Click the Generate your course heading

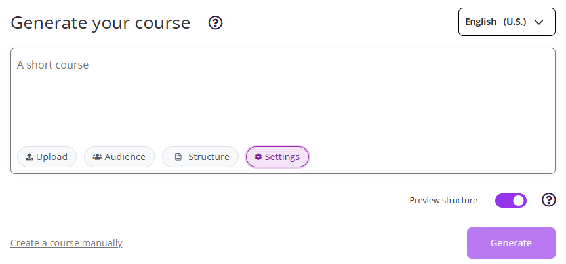100,23
